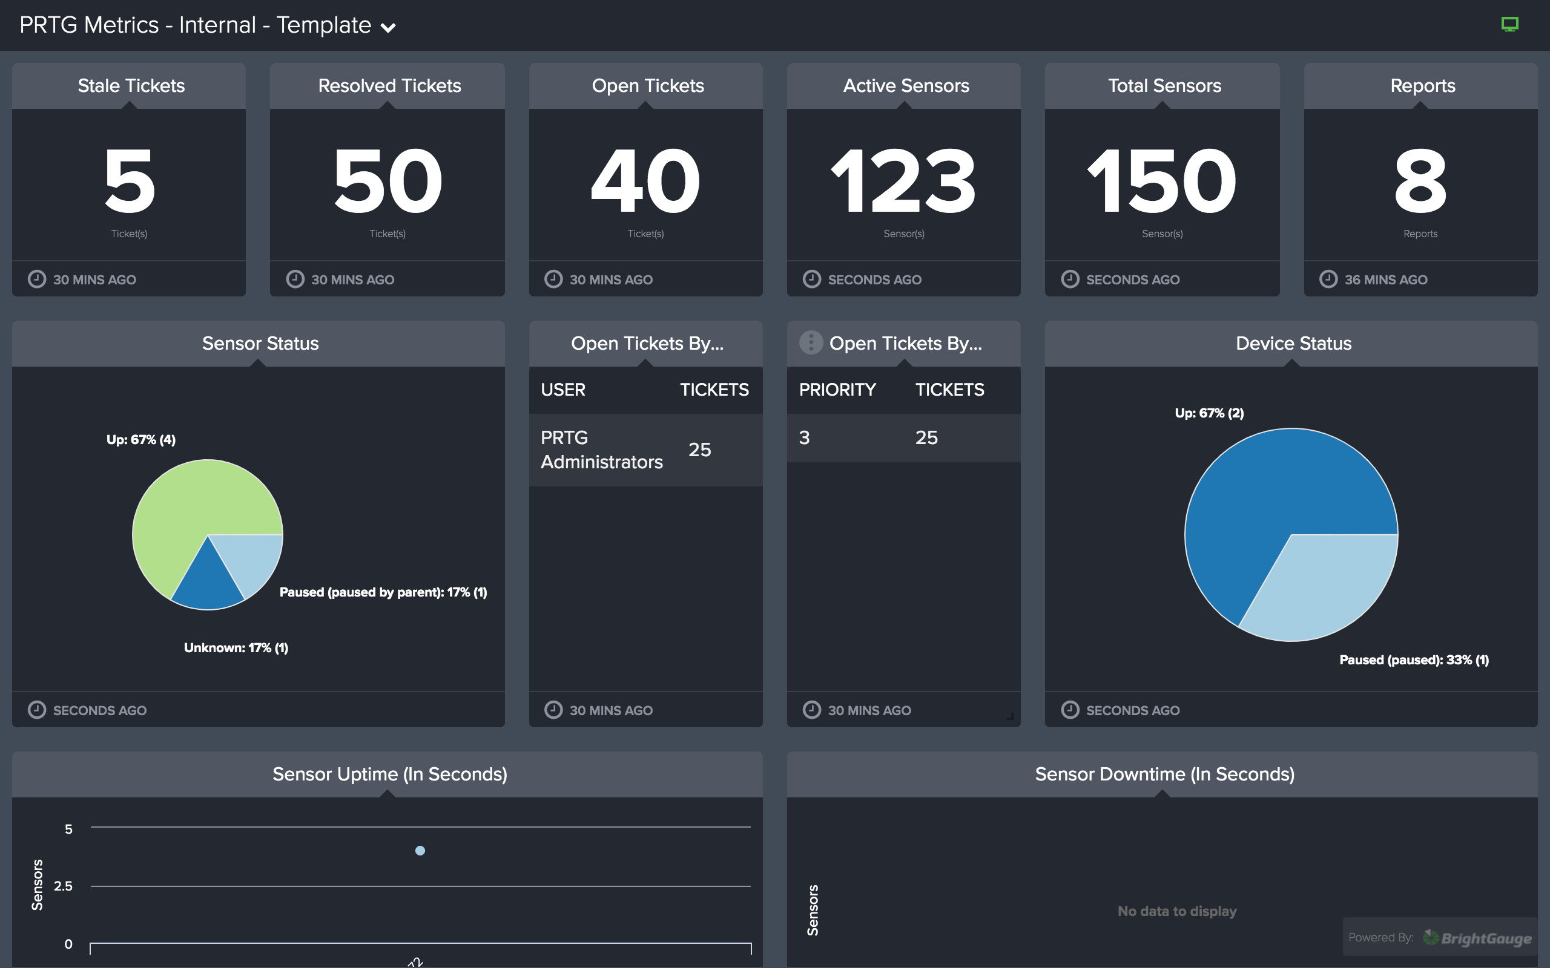
Task: Click the 'Paused (paused): 33% (1)' label
Action: tap(1414, 660)
